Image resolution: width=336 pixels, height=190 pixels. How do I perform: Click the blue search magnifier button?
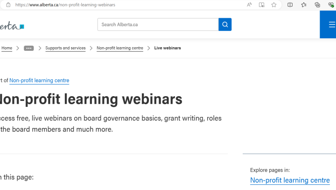coord(225,24)
